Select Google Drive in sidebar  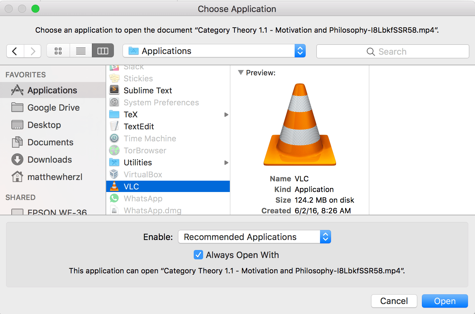point(53,107)
